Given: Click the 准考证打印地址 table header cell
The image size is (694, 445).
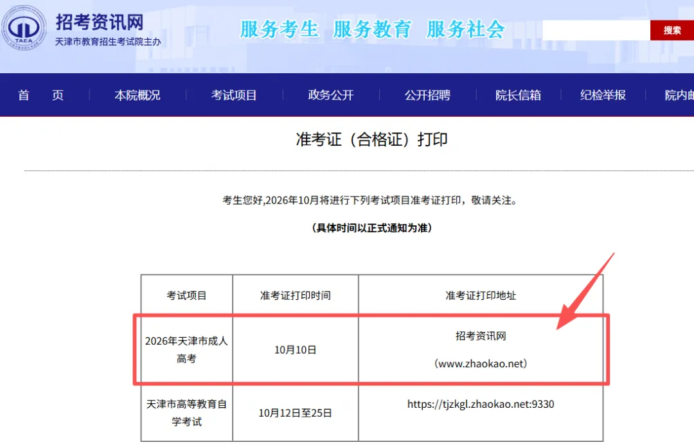Looking at the screenshot, I should tap(481, 295).
